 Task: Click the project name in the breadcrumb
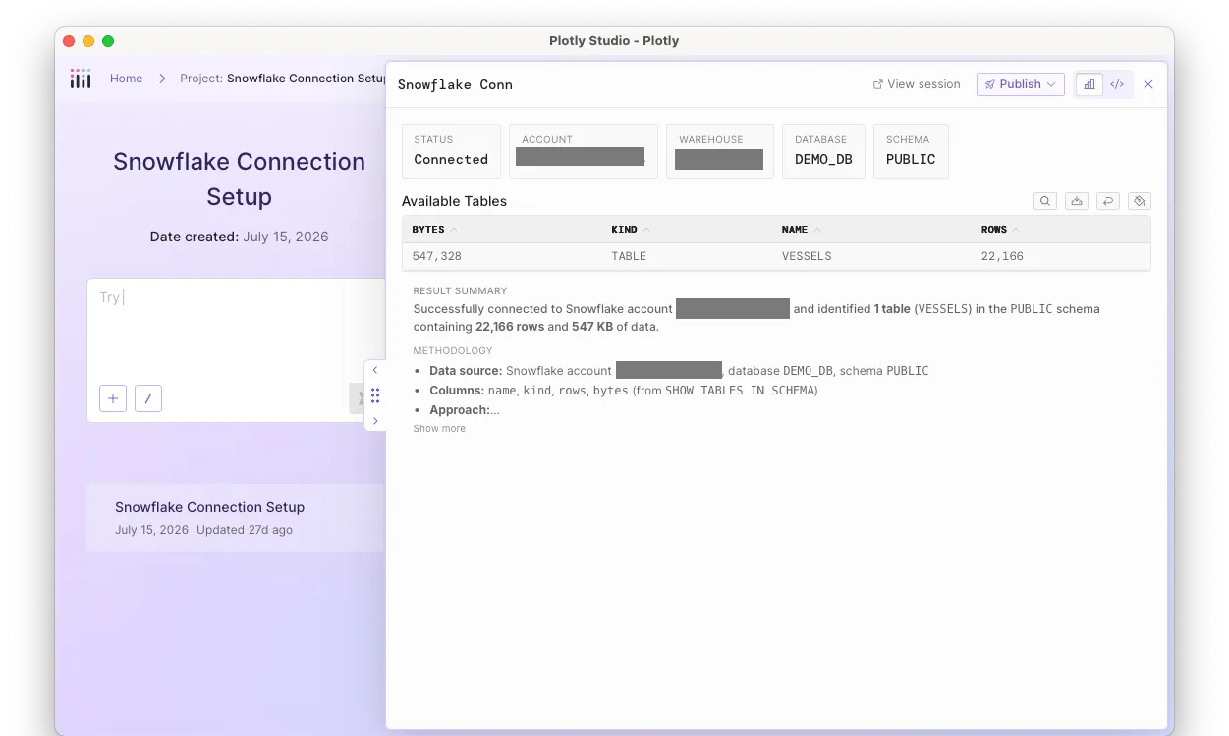point(307,79)
